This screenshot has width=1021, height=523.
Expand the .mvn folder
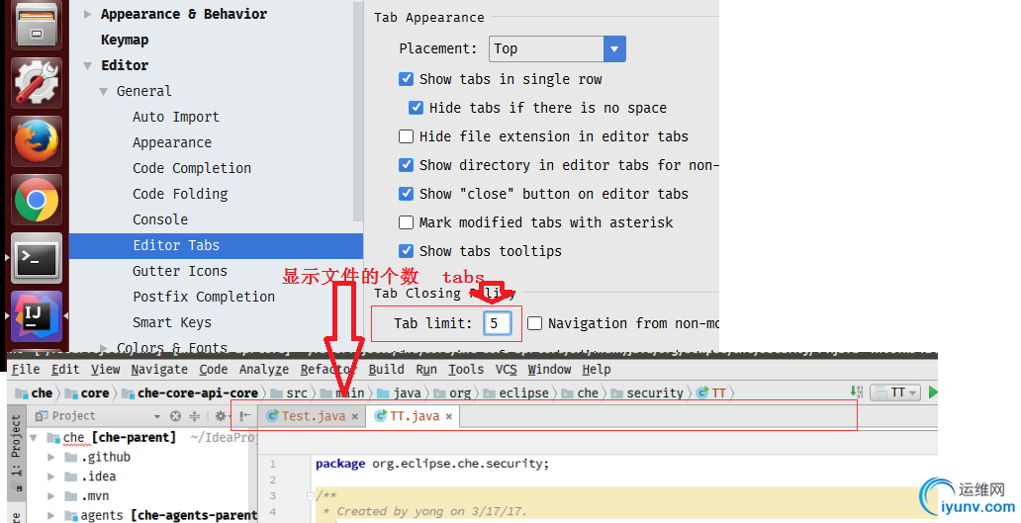51,496
